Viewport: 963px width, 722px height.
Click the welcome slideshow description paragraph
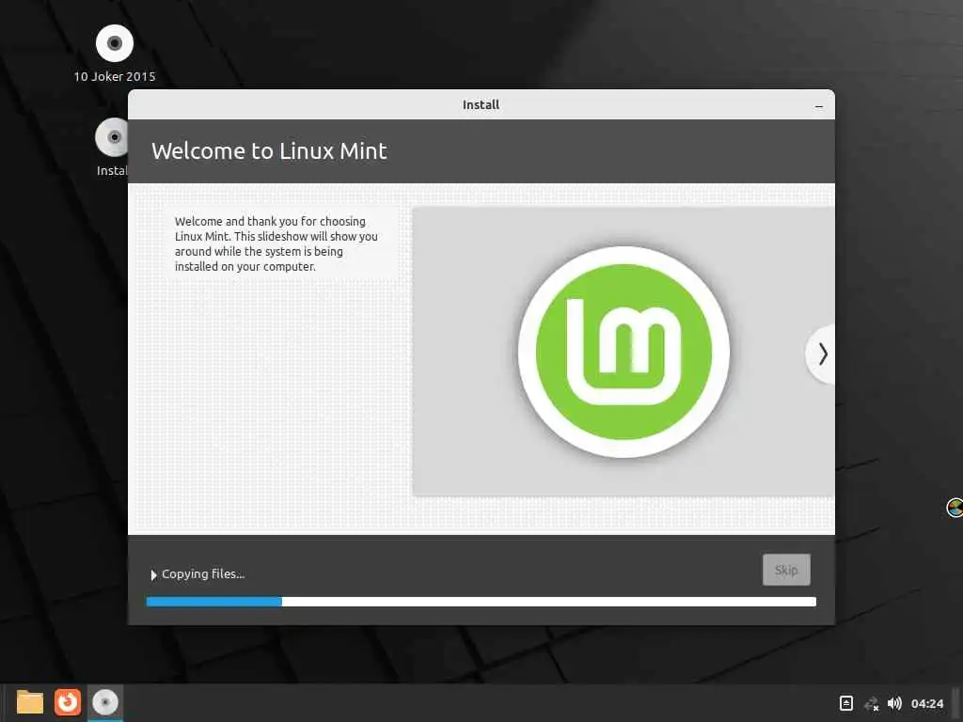click(276, 243)
